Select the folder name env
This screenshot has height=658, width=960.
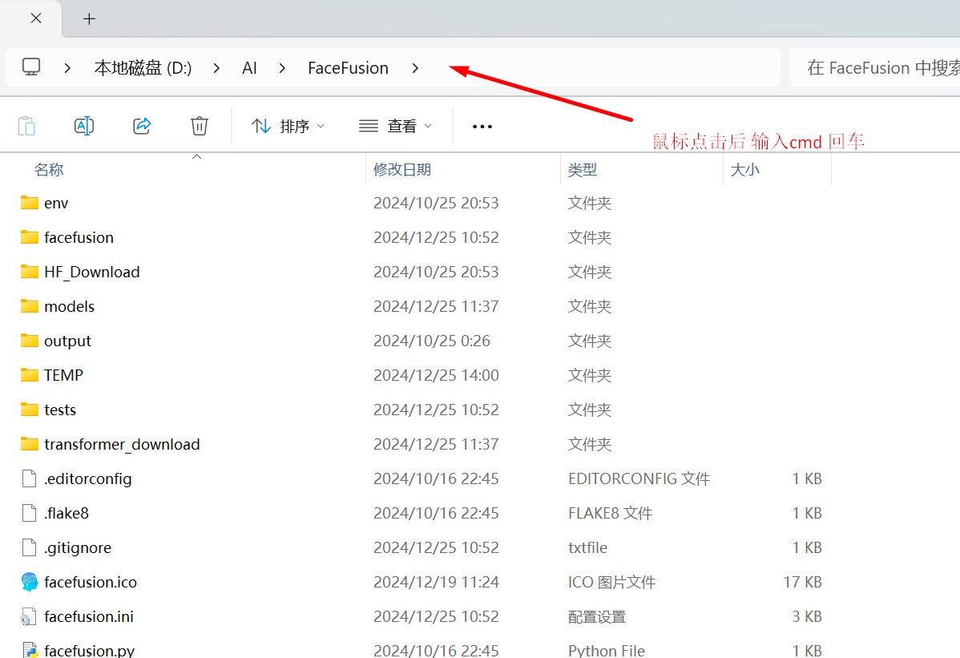pos(56,204)
